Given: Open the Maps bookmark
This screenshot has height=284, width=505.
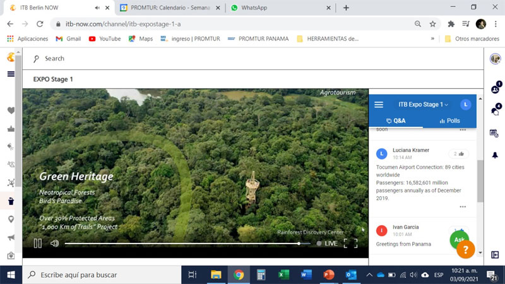Looking at the screenshot, I should coord(141,38).
